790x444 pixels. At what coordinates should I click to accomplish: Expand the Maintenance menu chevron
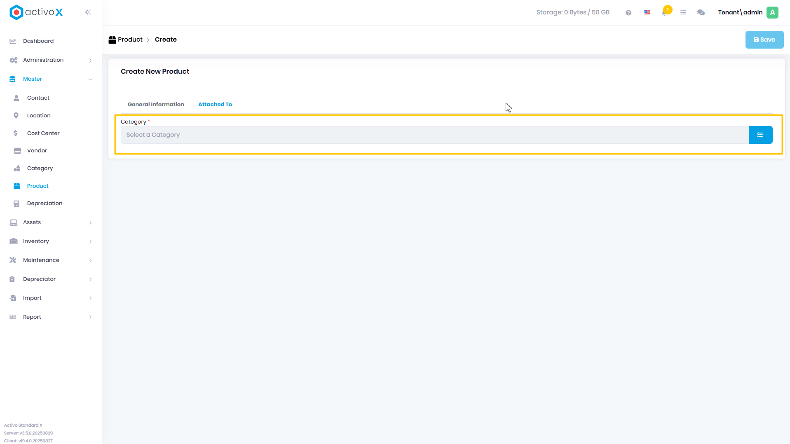[90, 261]
